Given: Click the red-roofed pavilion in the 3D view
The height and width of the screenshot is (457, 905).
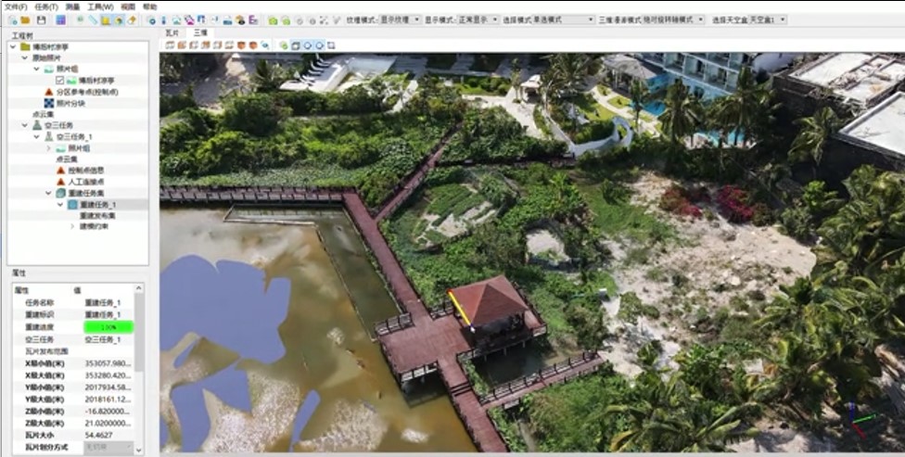Looking at the screenshot, I should click(490, 301).
